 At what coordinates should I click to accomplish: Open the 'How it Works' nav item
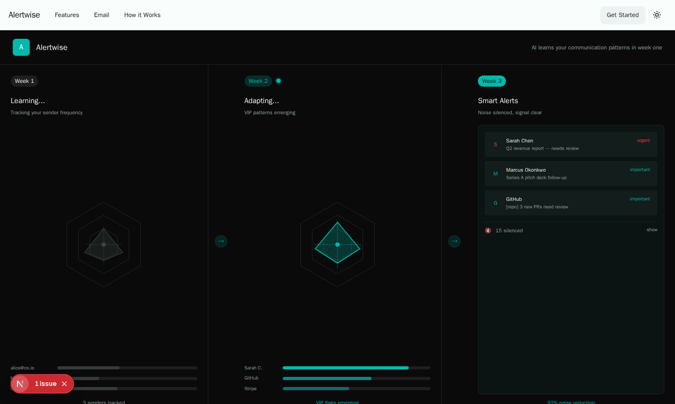pyautogui.click(x=142, y=15)
